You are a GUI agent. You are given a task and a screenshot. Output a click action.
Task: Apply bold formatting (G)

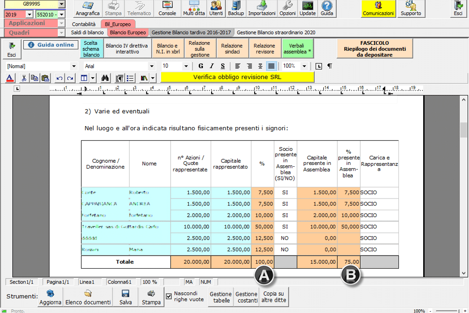pyautogui.click(x=201, y=66)
